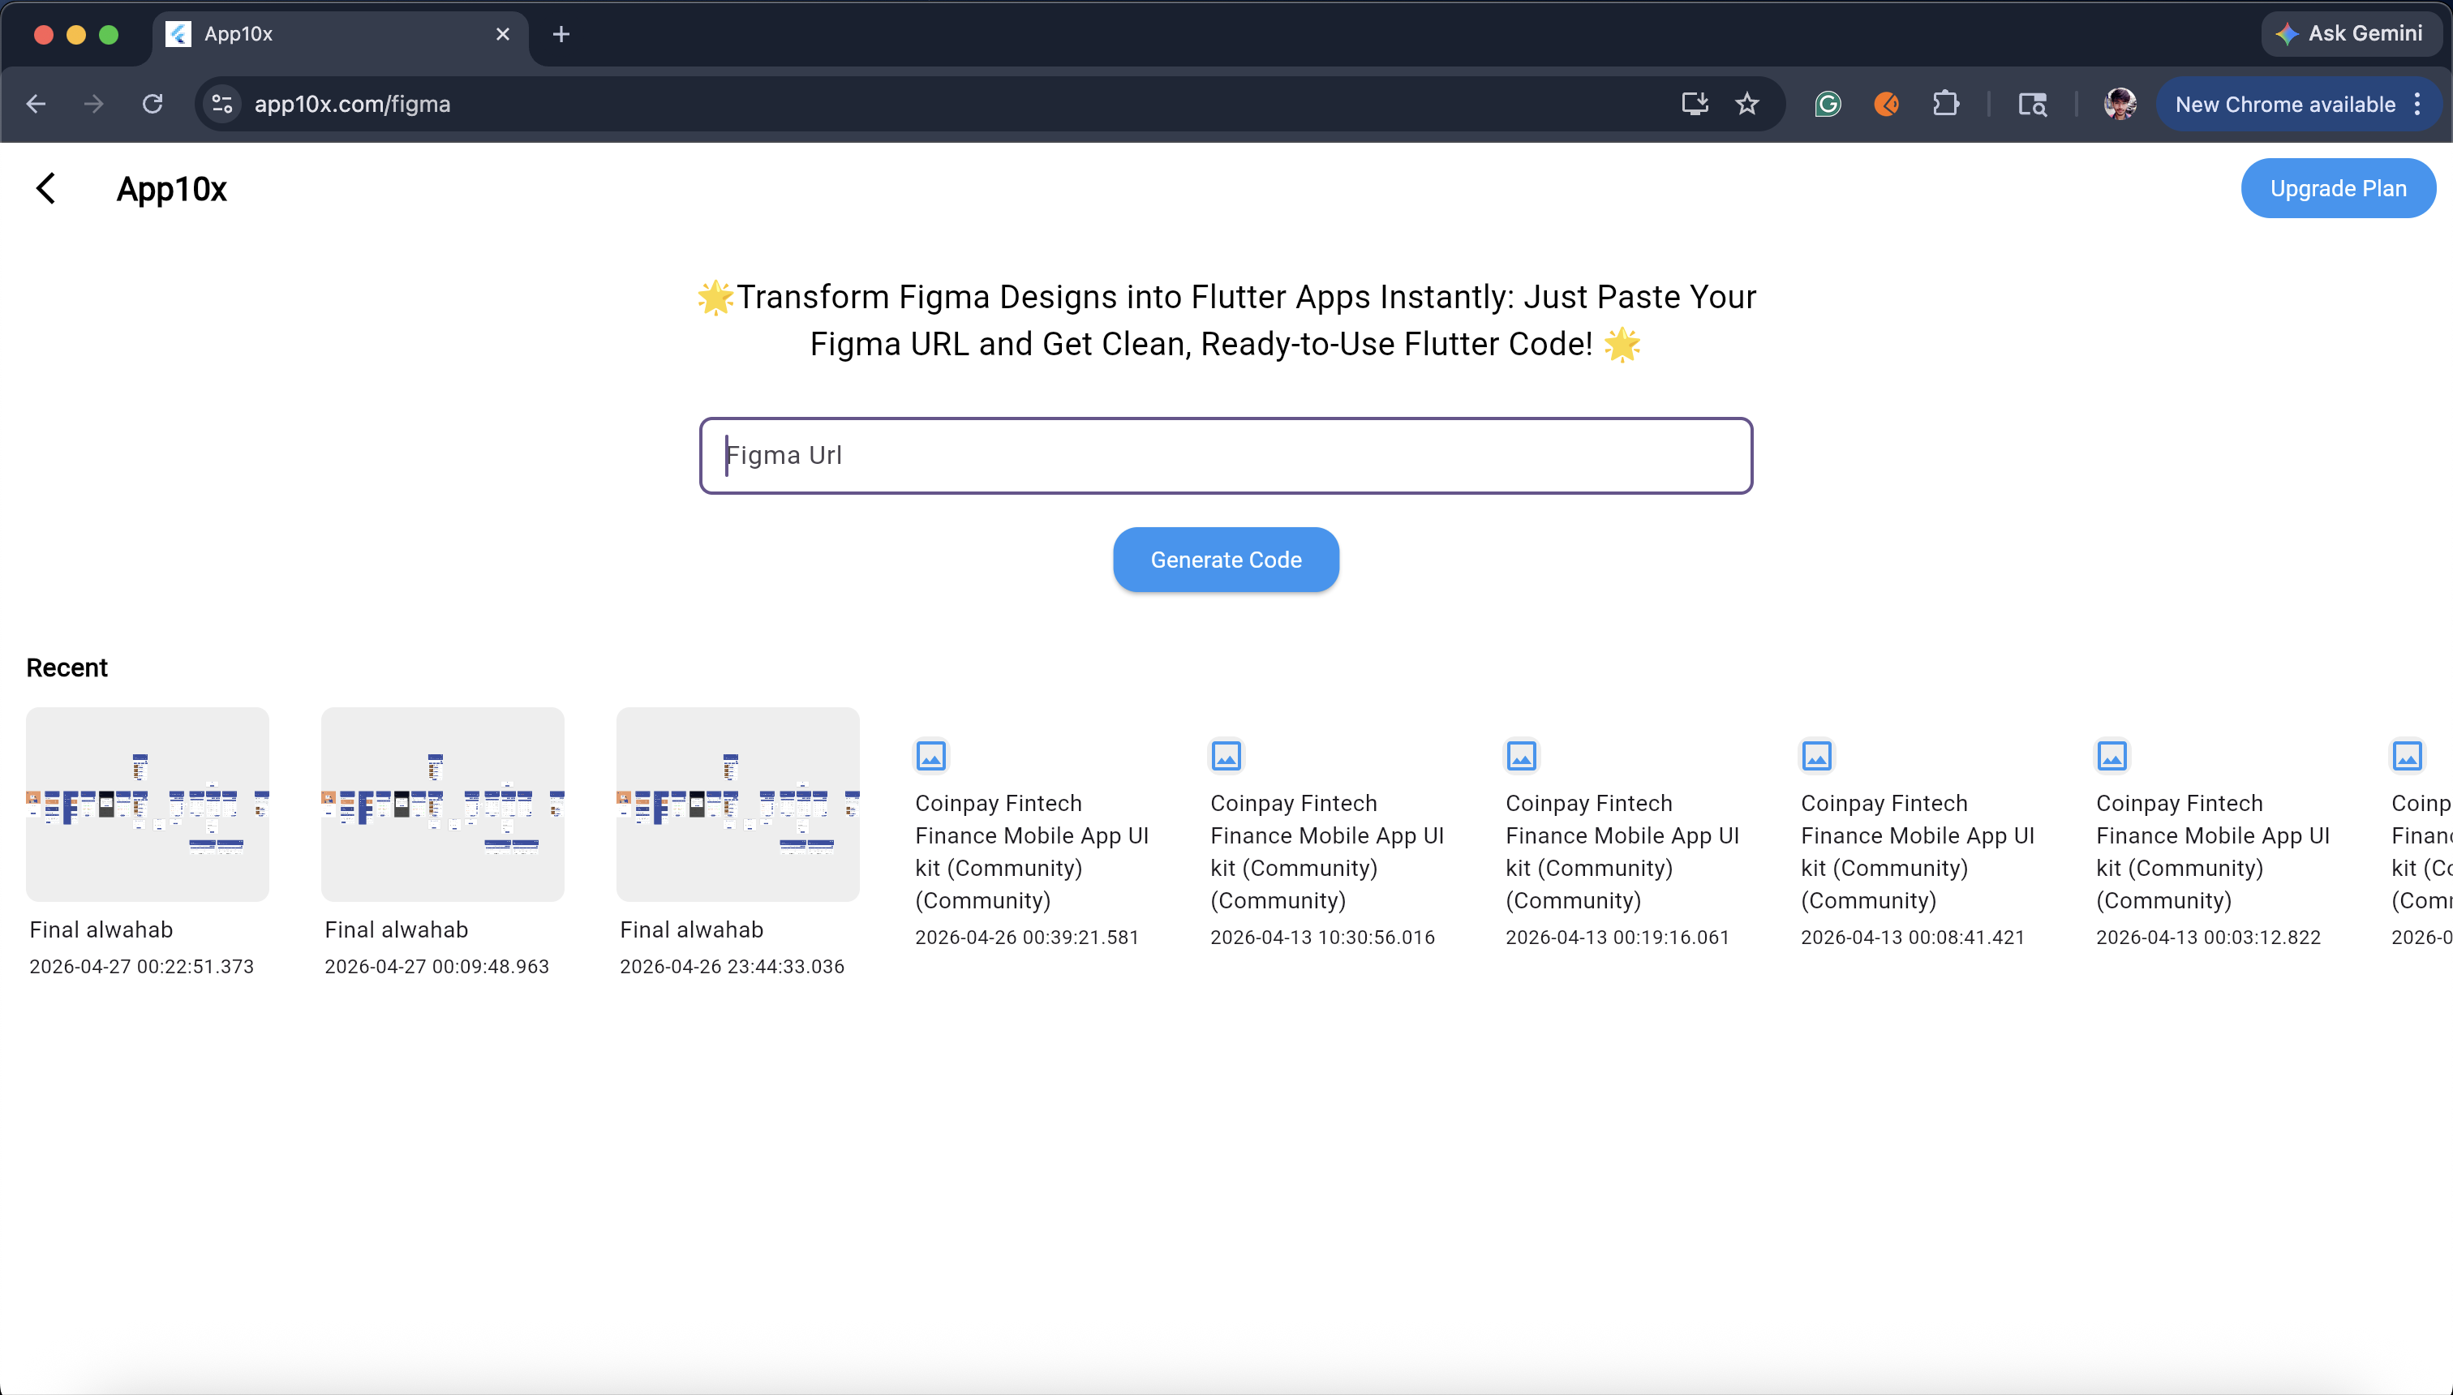2453x1395 pixels.
Task: Open Chrome three-dot menu
Action: point(2417,104)
